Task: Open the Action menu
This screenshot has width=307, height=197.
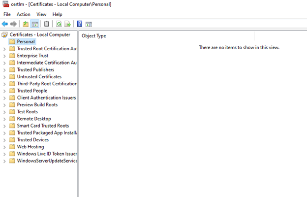Action: tap(23, 14)
